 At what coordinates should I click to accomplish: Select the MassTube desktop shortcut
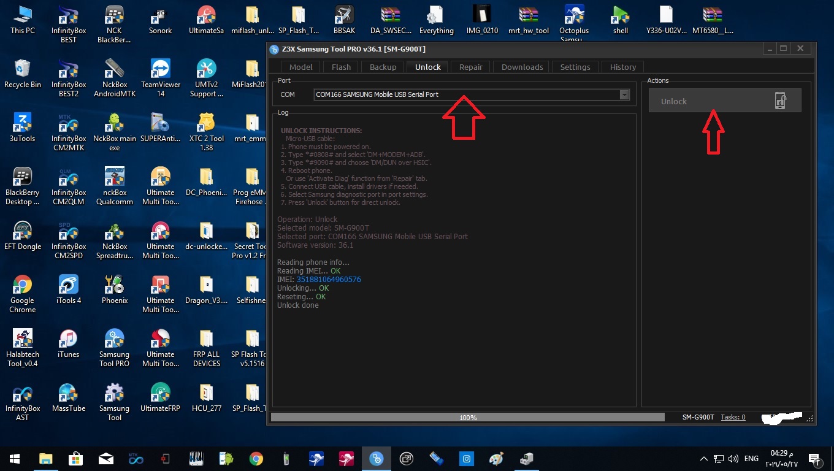69,397
